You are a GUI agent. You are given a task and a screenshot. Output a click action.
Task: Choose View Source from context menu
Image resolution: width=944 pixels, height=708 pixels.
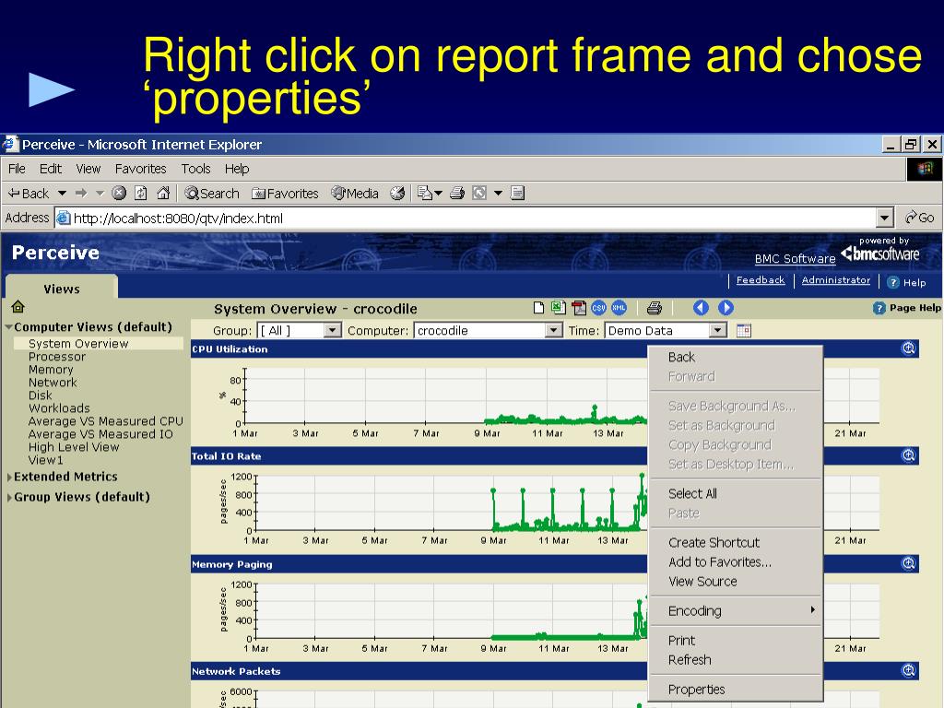pyautogui.click(x=736, y=582)
